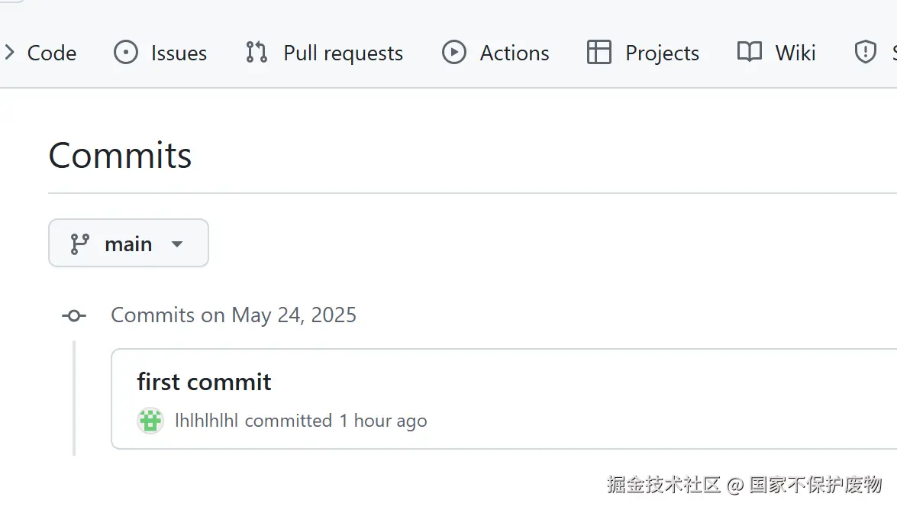Select the Actions tab label

click(x=515, y=53)
